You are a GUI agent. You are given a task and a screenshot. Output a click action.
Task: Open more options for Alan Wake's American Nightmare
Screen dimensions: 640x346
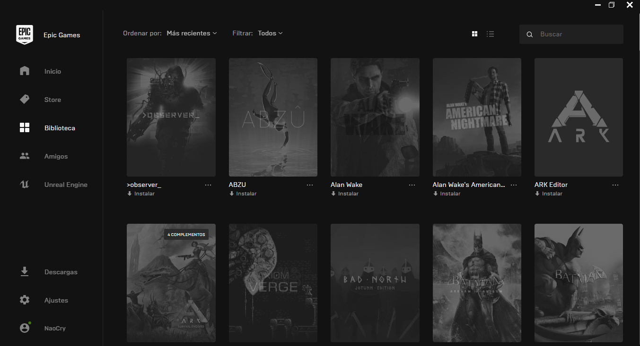point(514,185)
